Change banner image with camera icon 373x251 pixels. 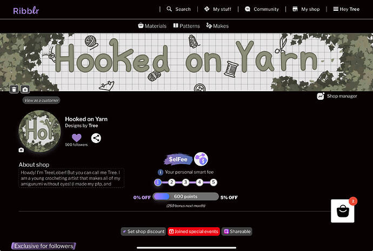tap(25, 89)
